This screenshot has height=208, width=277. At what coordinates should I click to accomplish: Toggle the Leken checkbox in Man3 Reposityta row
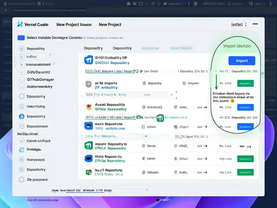coord(143,127)
